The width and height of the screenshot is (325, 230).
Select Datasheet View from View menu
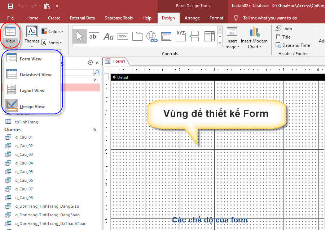coord(32,75)
